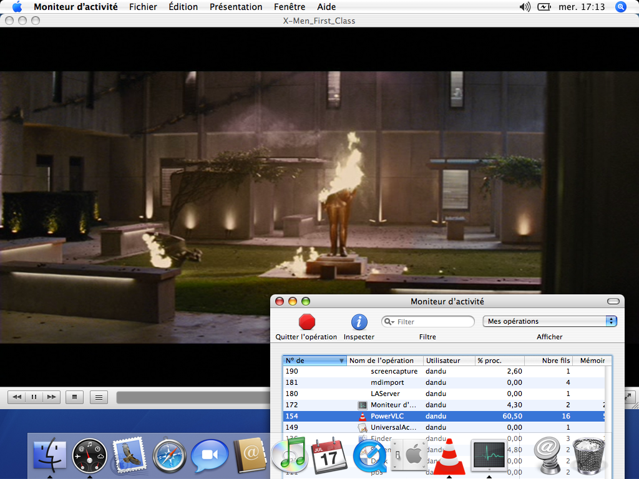Sort by Utilisateur column header

[449, 360]
